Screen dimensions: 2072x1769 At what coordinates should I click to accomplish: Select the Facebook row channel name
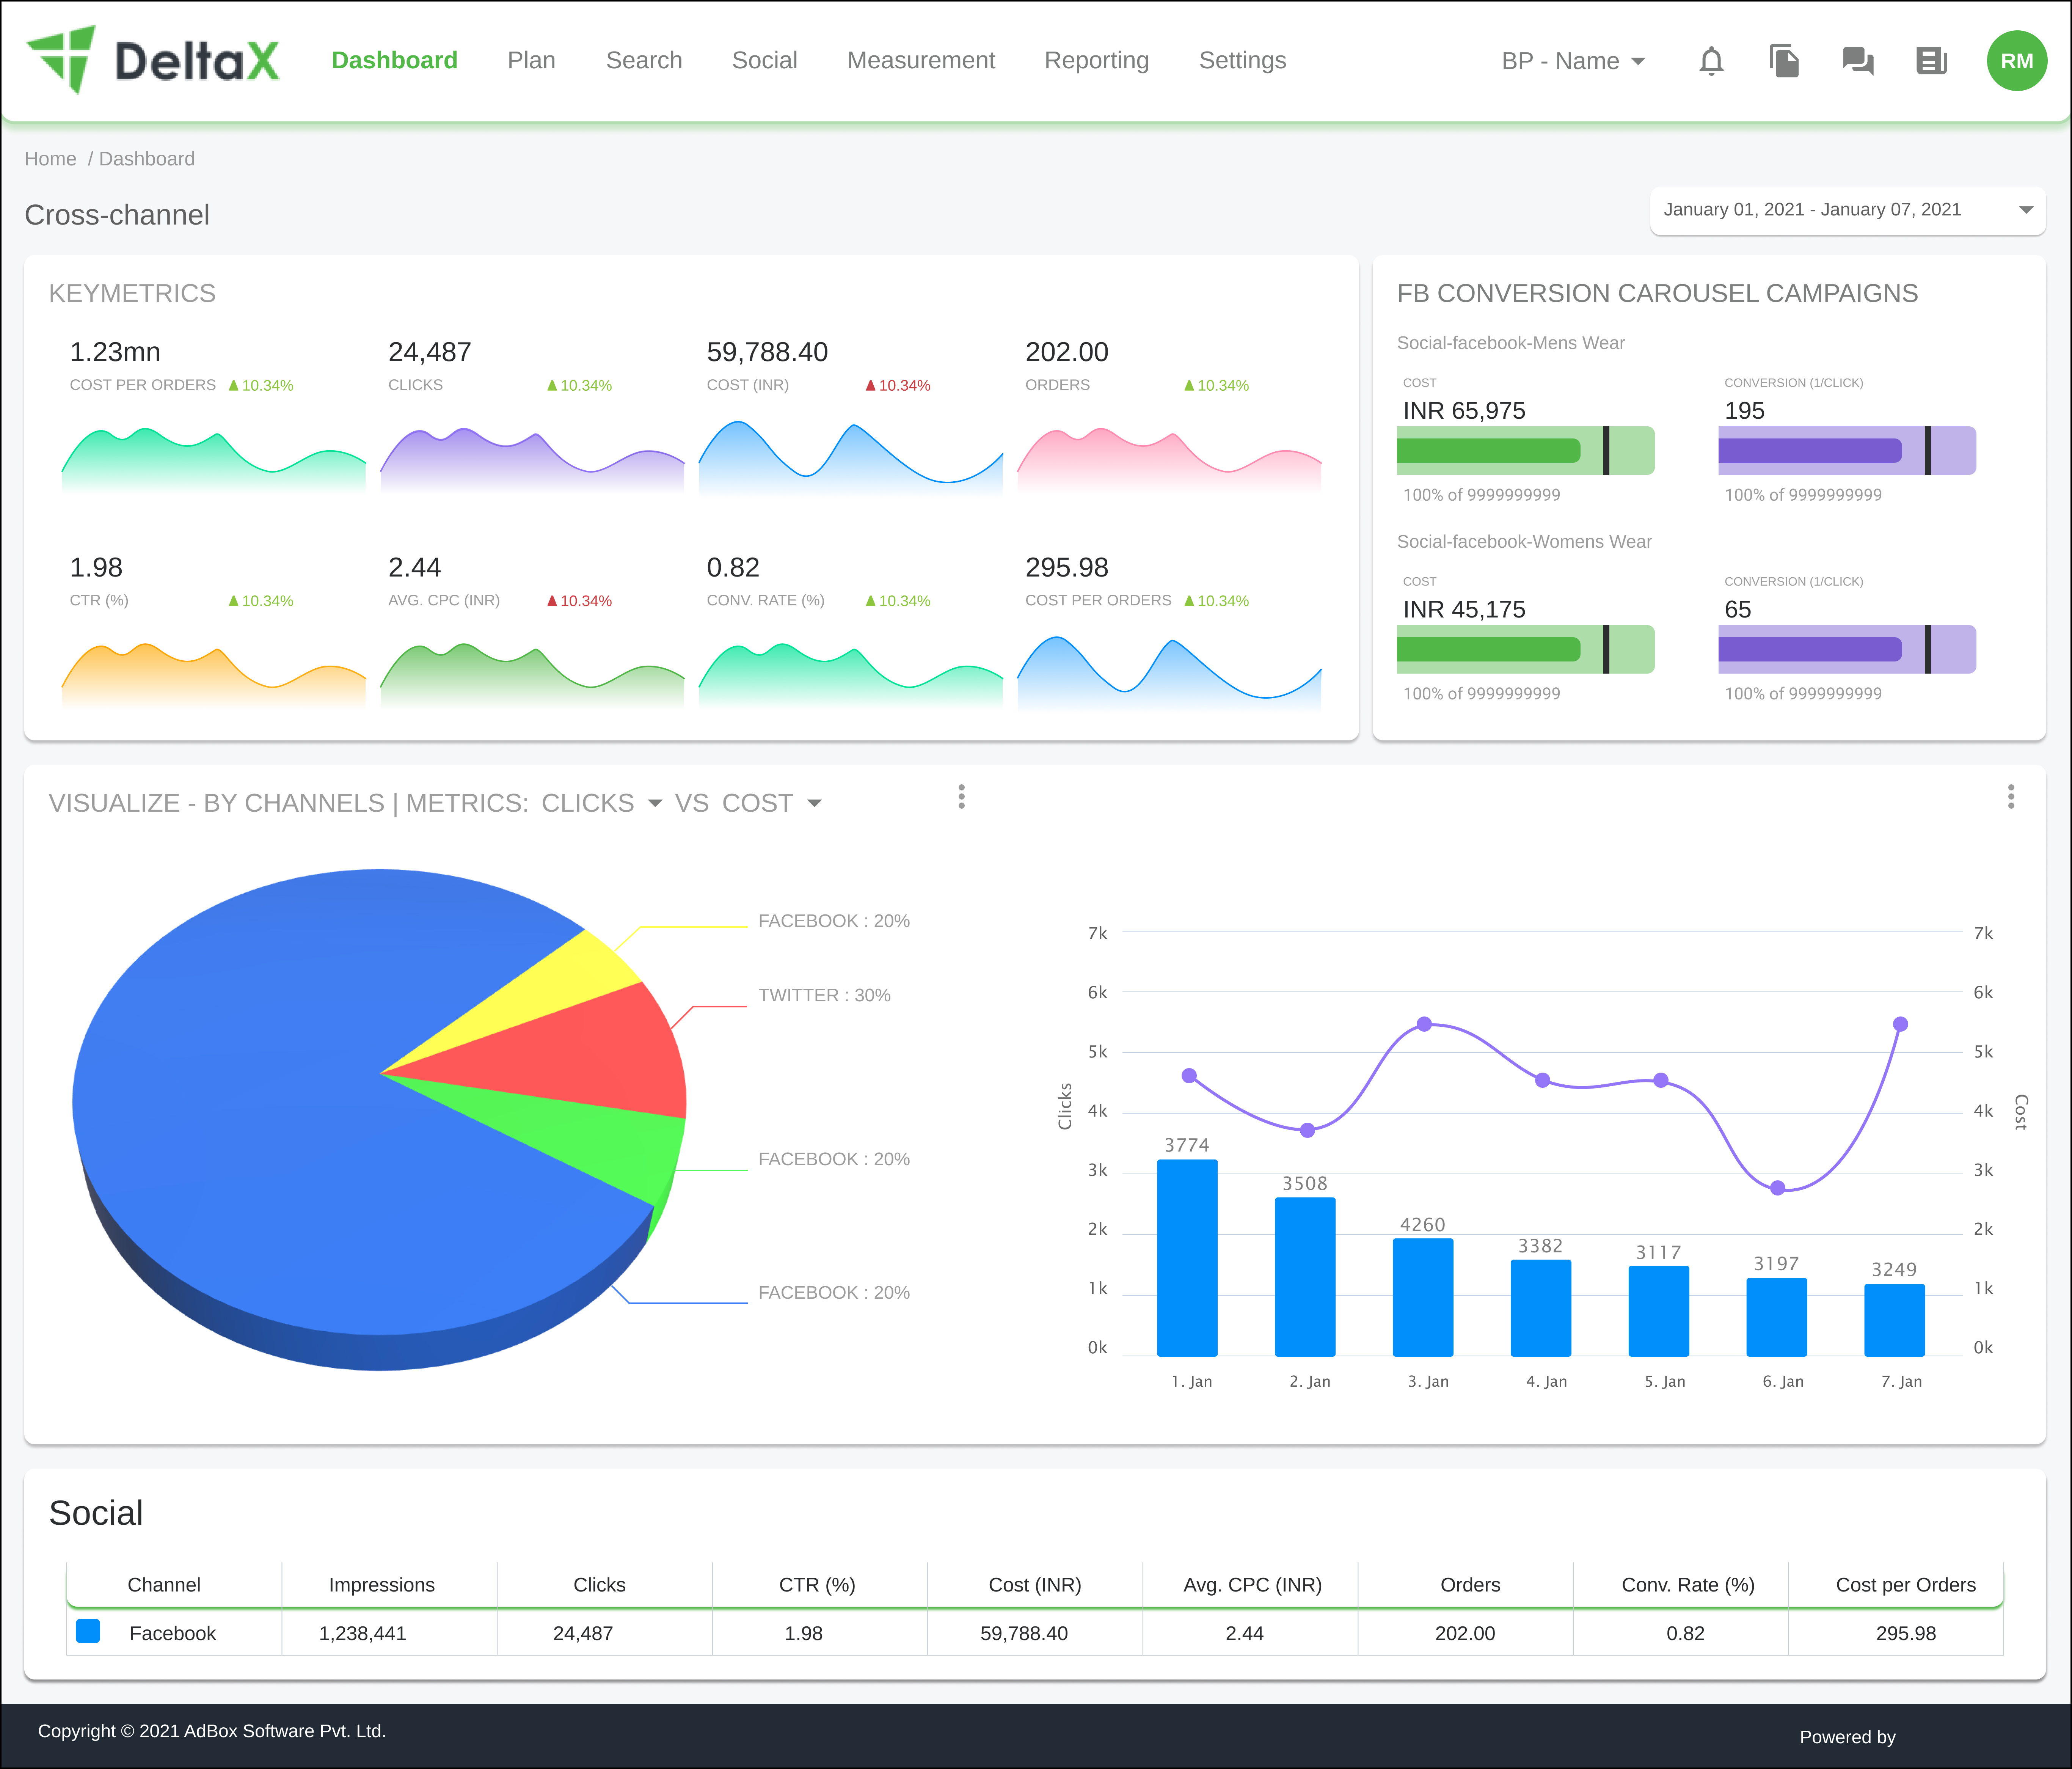172,1633
